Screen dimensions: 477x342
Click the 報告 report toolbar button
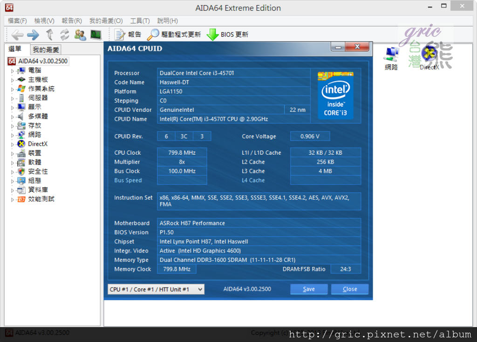tap(128, 34)
